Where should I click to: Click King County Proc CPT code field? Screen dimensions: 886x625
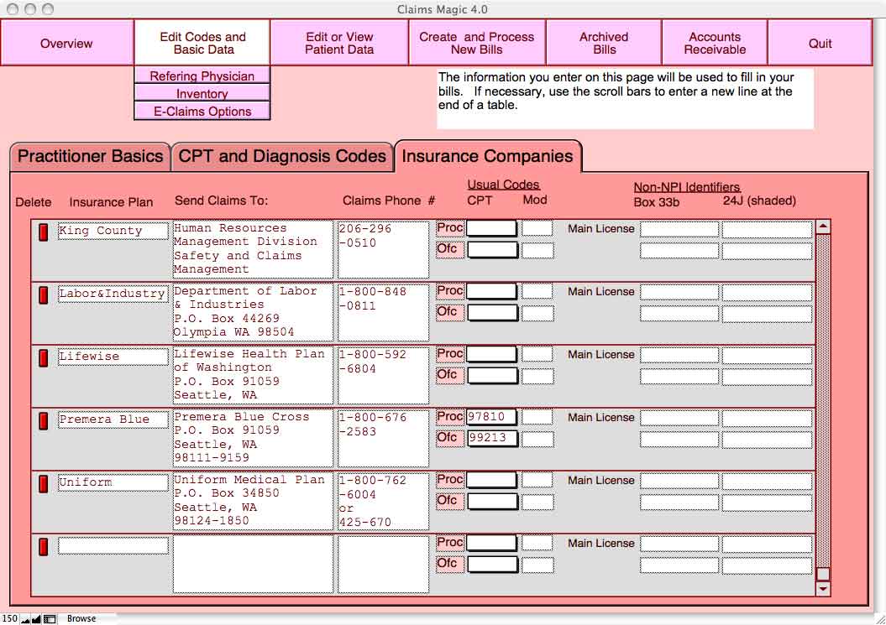click(491, 228)
